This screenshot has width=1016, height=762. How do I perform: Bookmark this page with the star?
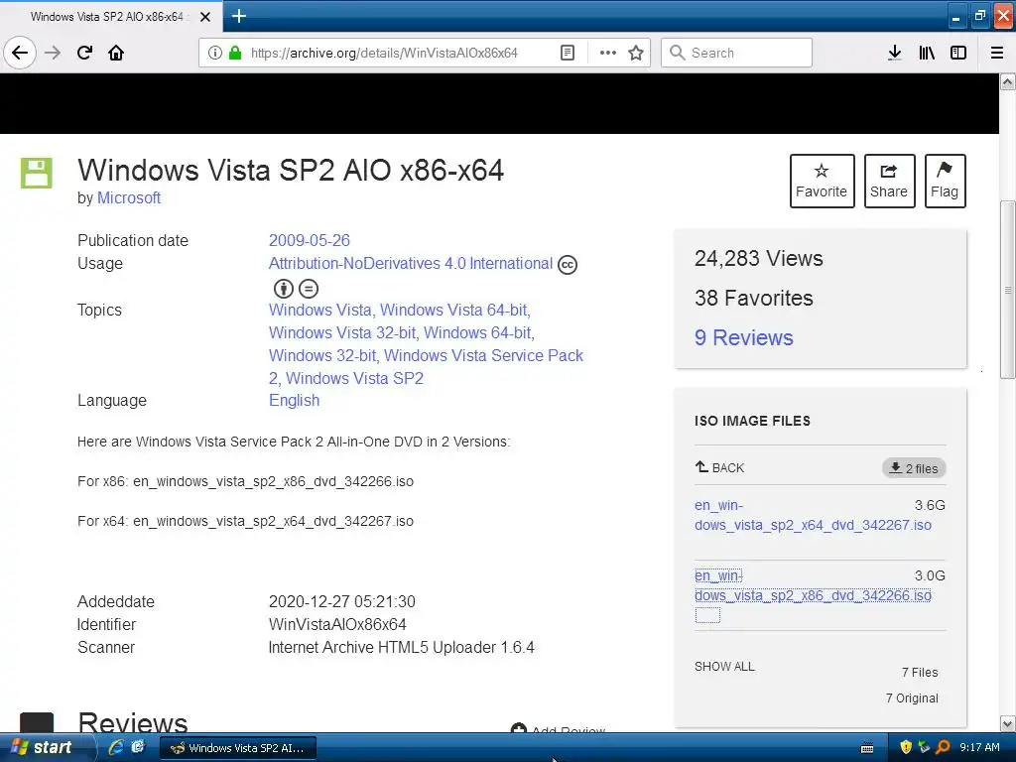[x=636, y=53]
